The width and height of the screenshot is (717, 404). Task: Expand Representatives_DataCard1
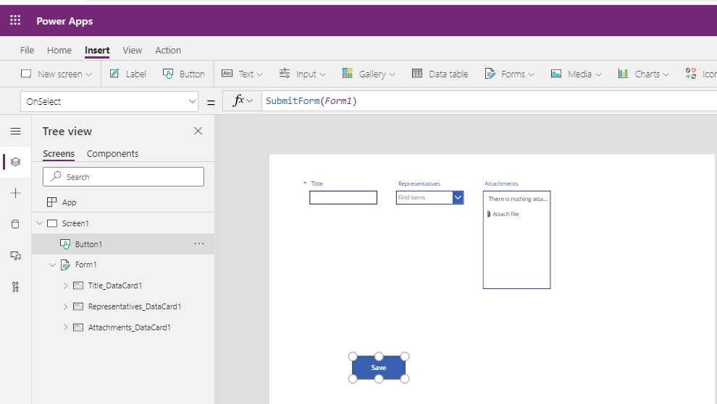click(x=65, y=306)
